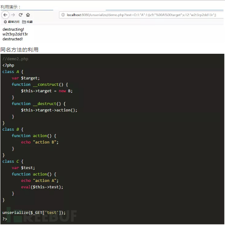This screenshot has width=225, height=225.
Task: Click the 'w2t3rp2dd13r' output text
Action: 15,34
